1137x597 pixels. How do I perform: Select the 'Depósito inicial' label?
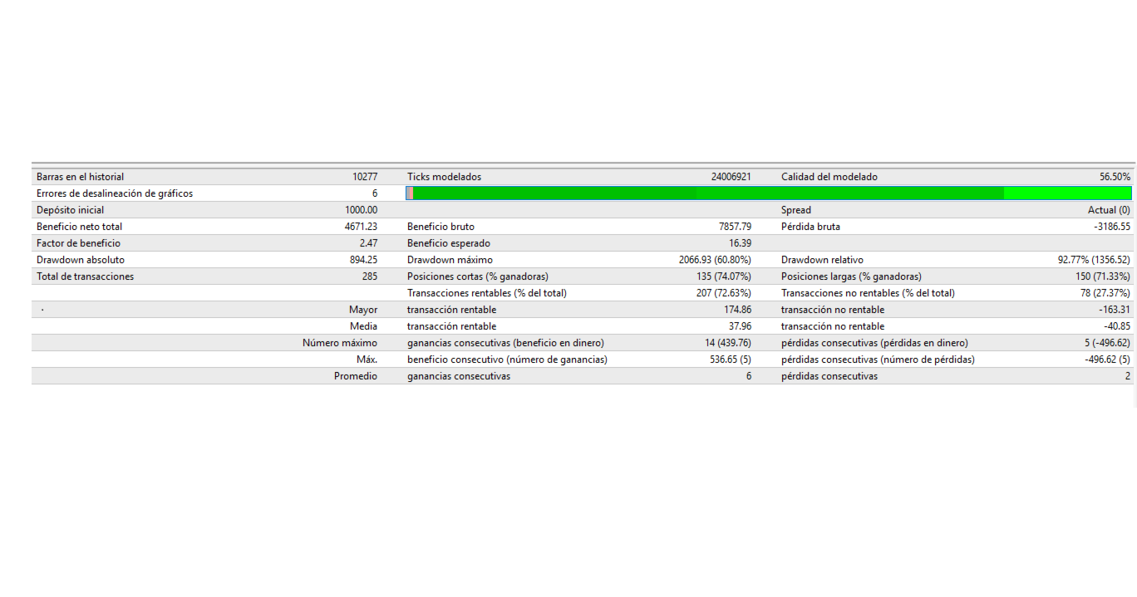pyautogui.click(x=71, y=210)
